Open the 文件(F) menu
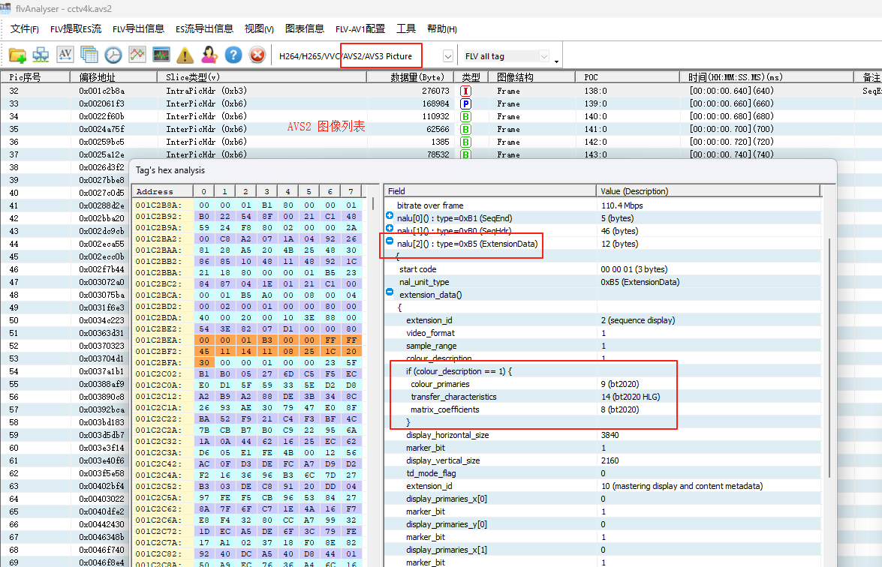882x567 pixels. [25, 28]
